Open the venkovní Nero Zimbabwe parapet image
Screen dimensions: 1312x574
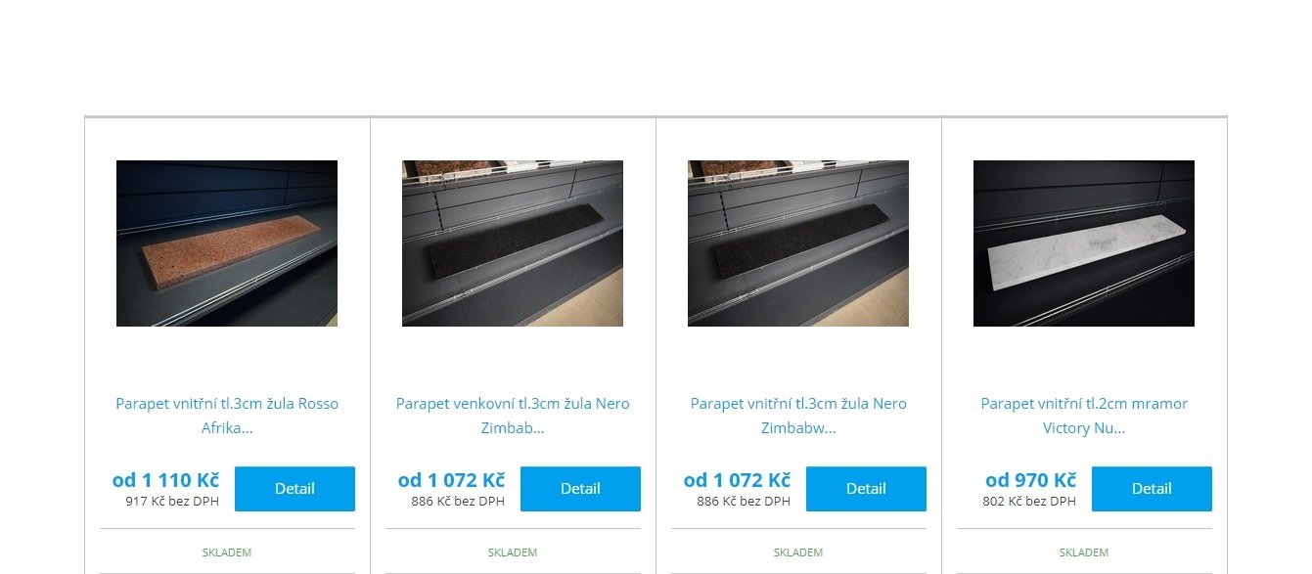click(x=513, y=243)
